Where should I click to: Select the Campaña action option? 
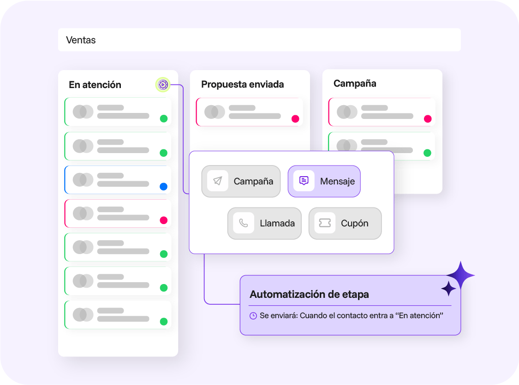pyautogui.click(x=241, y=181)
